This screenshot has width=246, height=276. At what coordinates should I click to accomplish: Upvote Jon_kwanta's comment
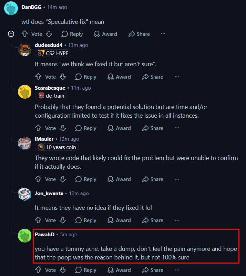(x=38, y=220)
